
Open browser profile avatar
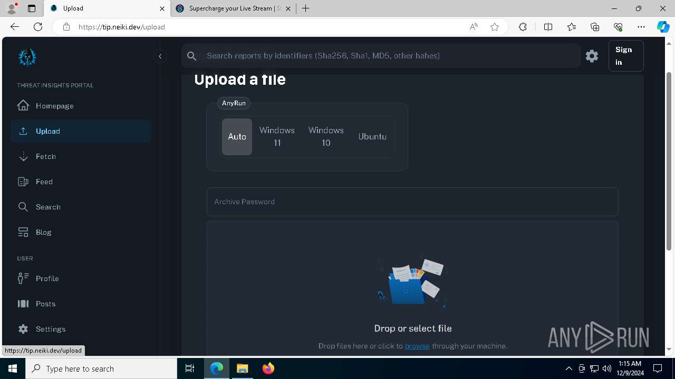(x=12, y=8)
